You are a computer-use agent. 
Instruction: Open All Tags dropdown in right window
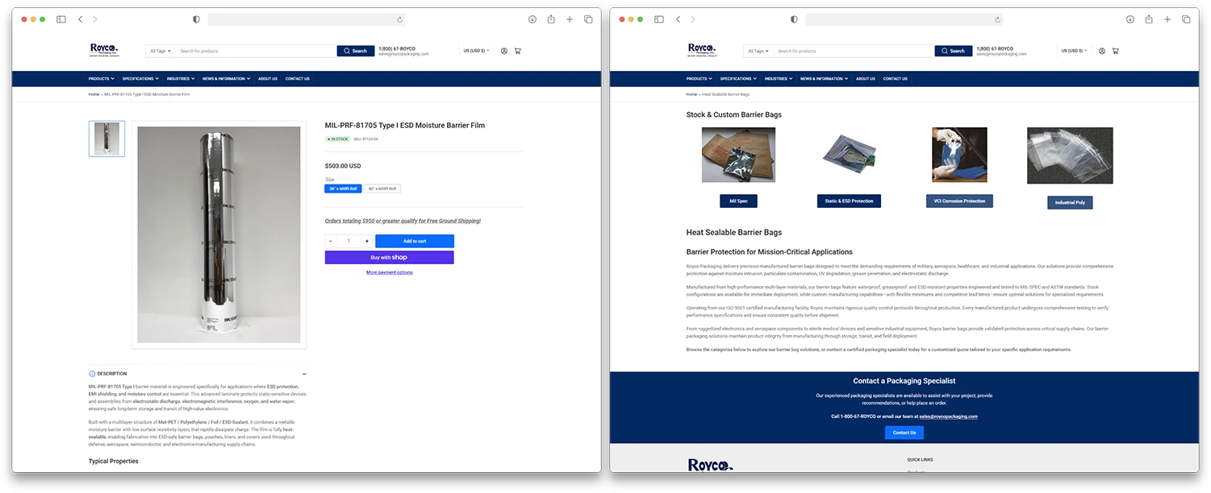(x=758, y=51)
